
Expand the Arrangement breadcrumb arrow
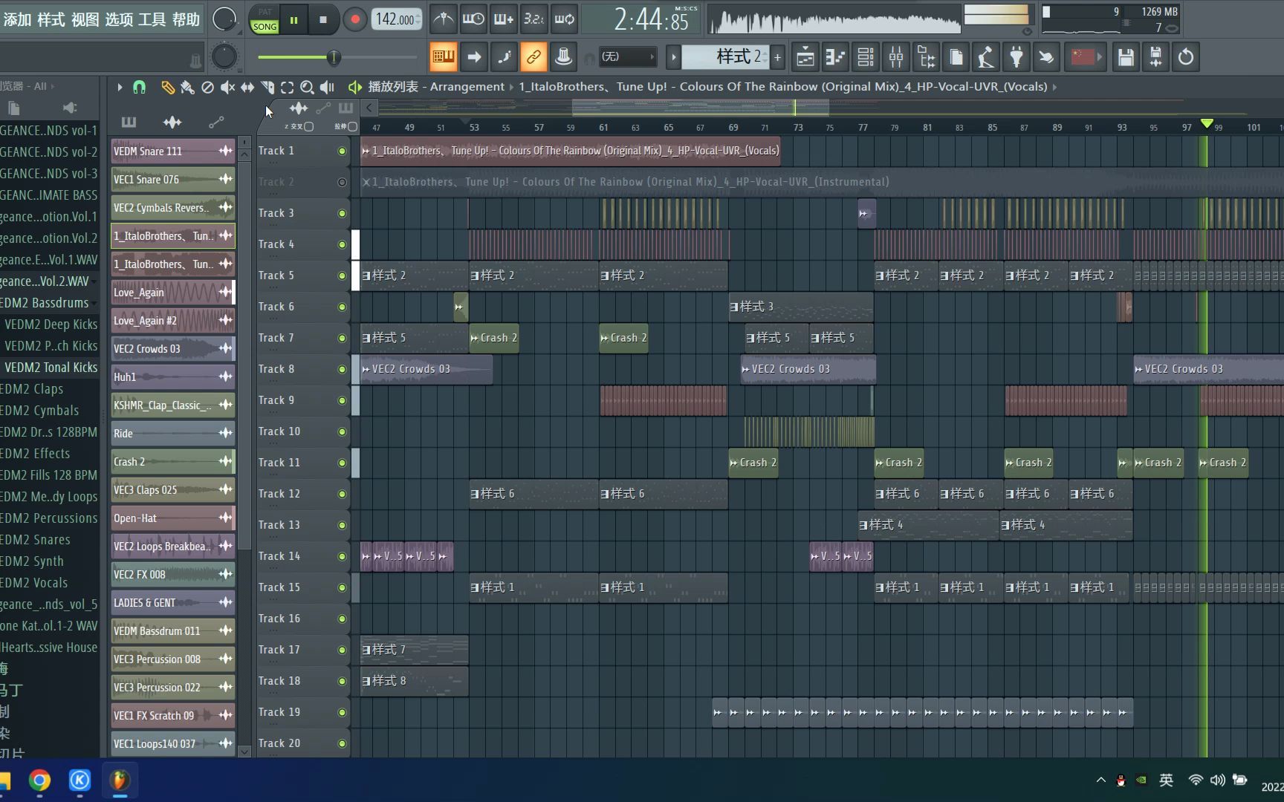(x=511, y=87)
